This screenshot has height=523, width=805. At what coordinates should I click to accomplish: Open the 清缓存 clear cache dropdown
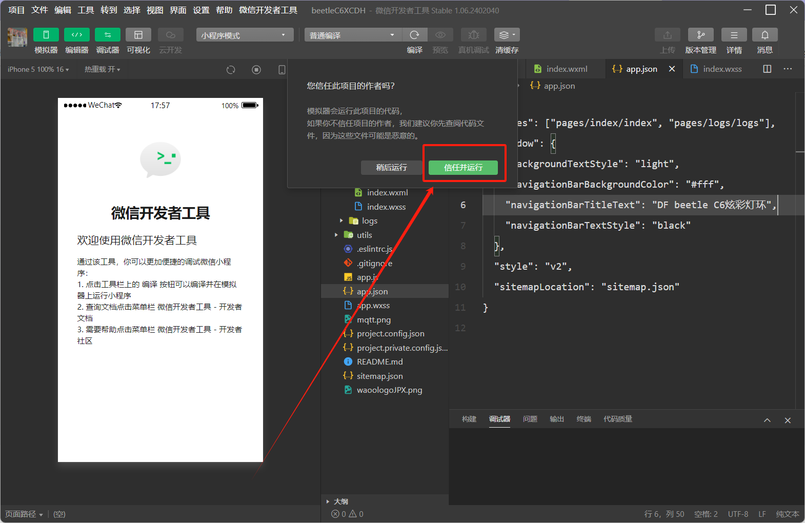pyautogui.click(x=507, y=35)
